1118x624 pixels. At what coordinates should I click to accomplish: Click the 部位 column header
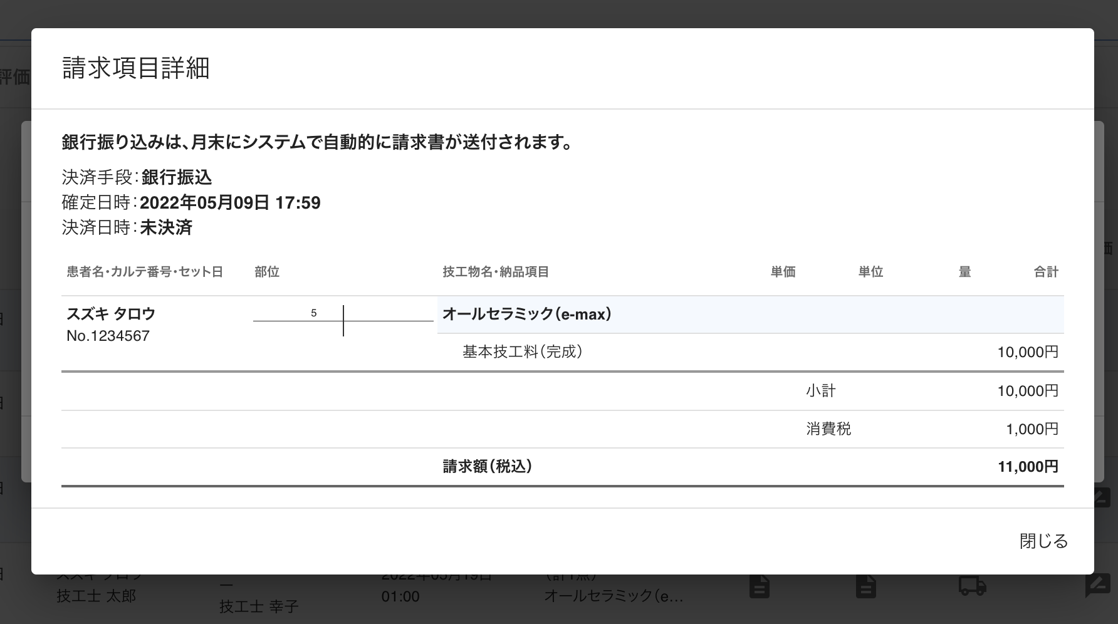267,272
